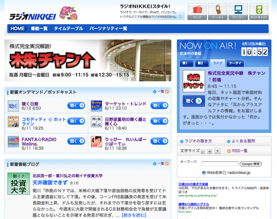The width and height of the screenshot is (277, 219).
Task: Open コモディティ ☆ ホットライン title
Action: click(x=44, y=122)
